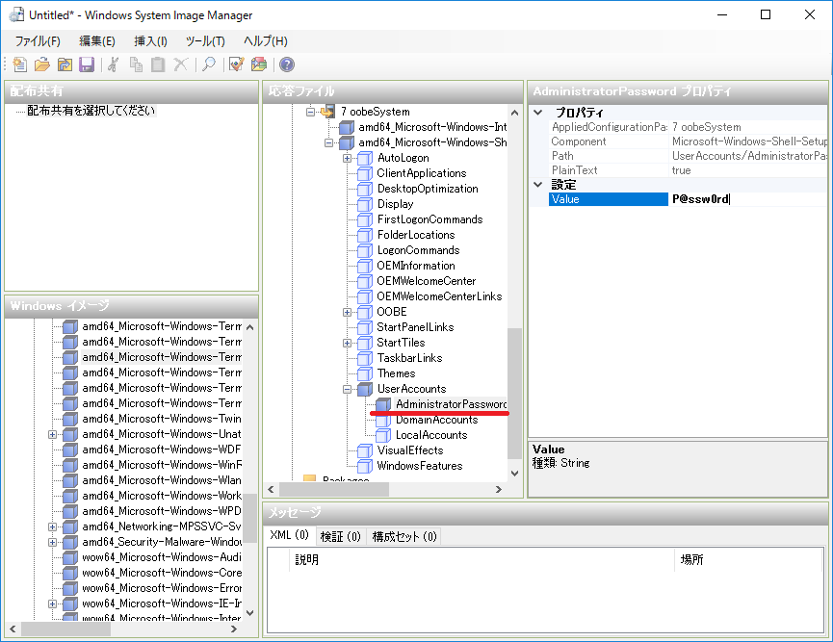Screen dimensions: 833x642
Task: Click the Themes cube icon
Action: (x=365, y=373)
